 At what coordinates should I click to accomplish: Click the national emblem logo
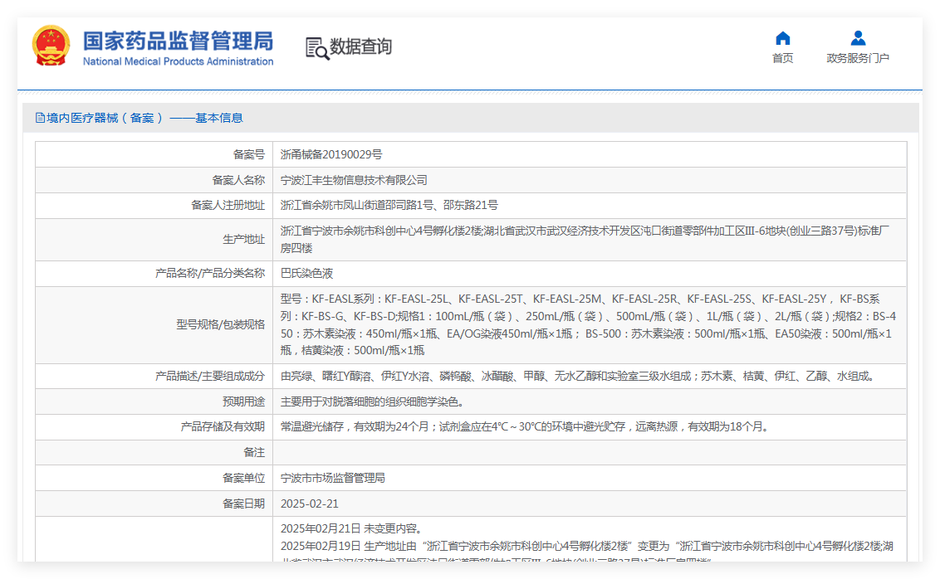[x=51, y=46]
